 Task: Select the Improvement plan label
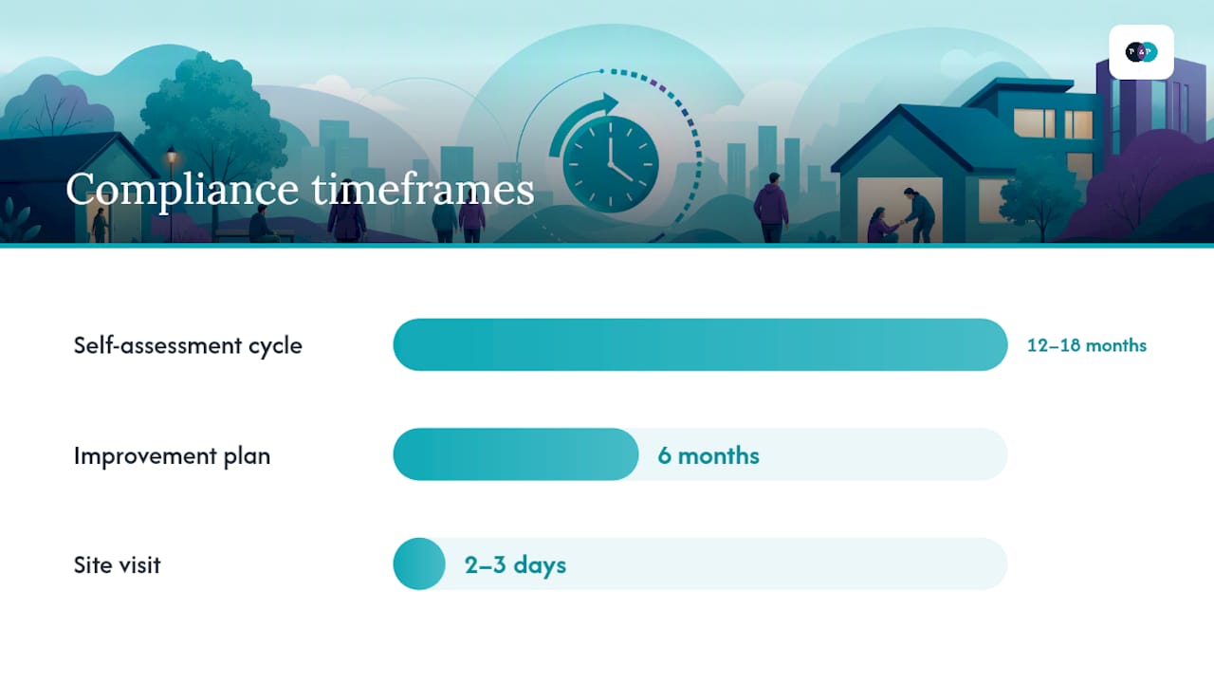point(172,455)
